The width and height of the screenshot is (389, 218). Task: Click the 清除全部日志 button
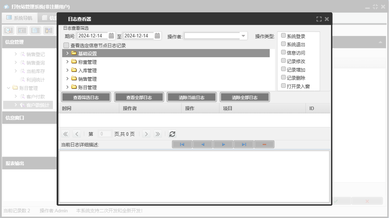pyautogui.click(x=245, y=97)
